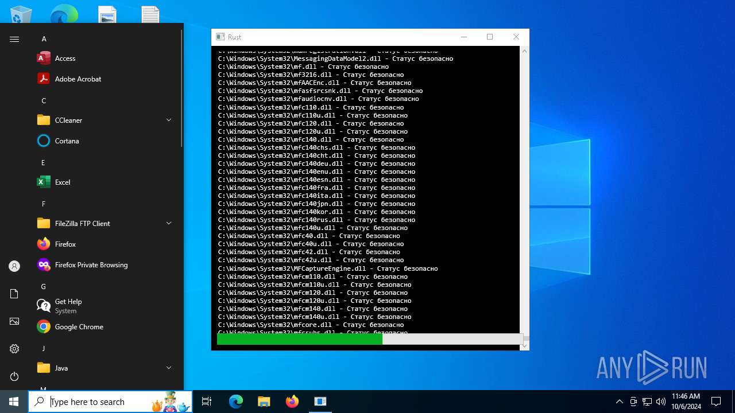Launch Cortana from Start list
Screen dimensions: 735x413
pos(103,141)
